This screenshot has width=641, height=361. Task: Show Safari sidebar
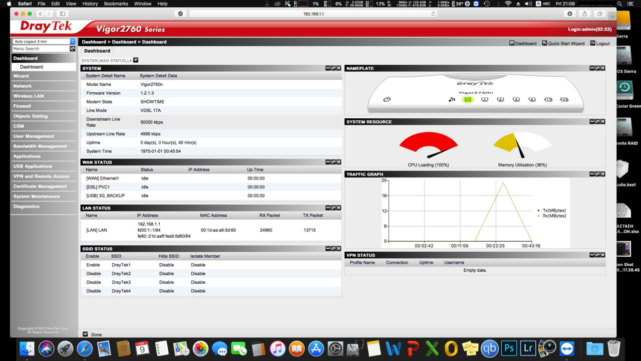[x=63, y=14]
